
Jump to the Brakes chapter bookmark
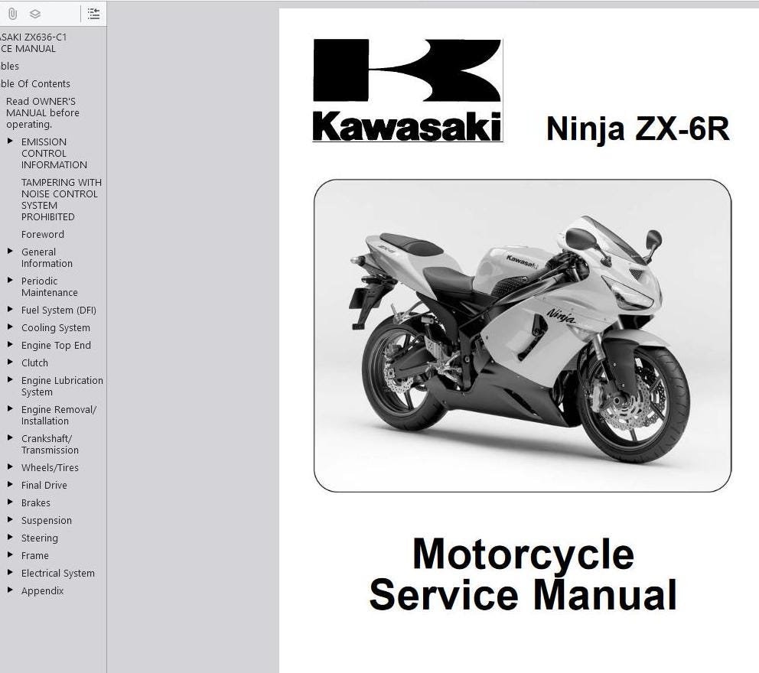[x=36, y=502]
